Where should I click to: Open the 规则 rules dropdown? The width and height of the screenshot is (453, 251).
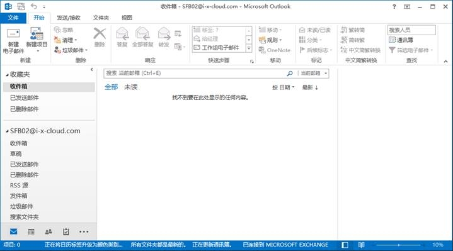coord(270,40)
